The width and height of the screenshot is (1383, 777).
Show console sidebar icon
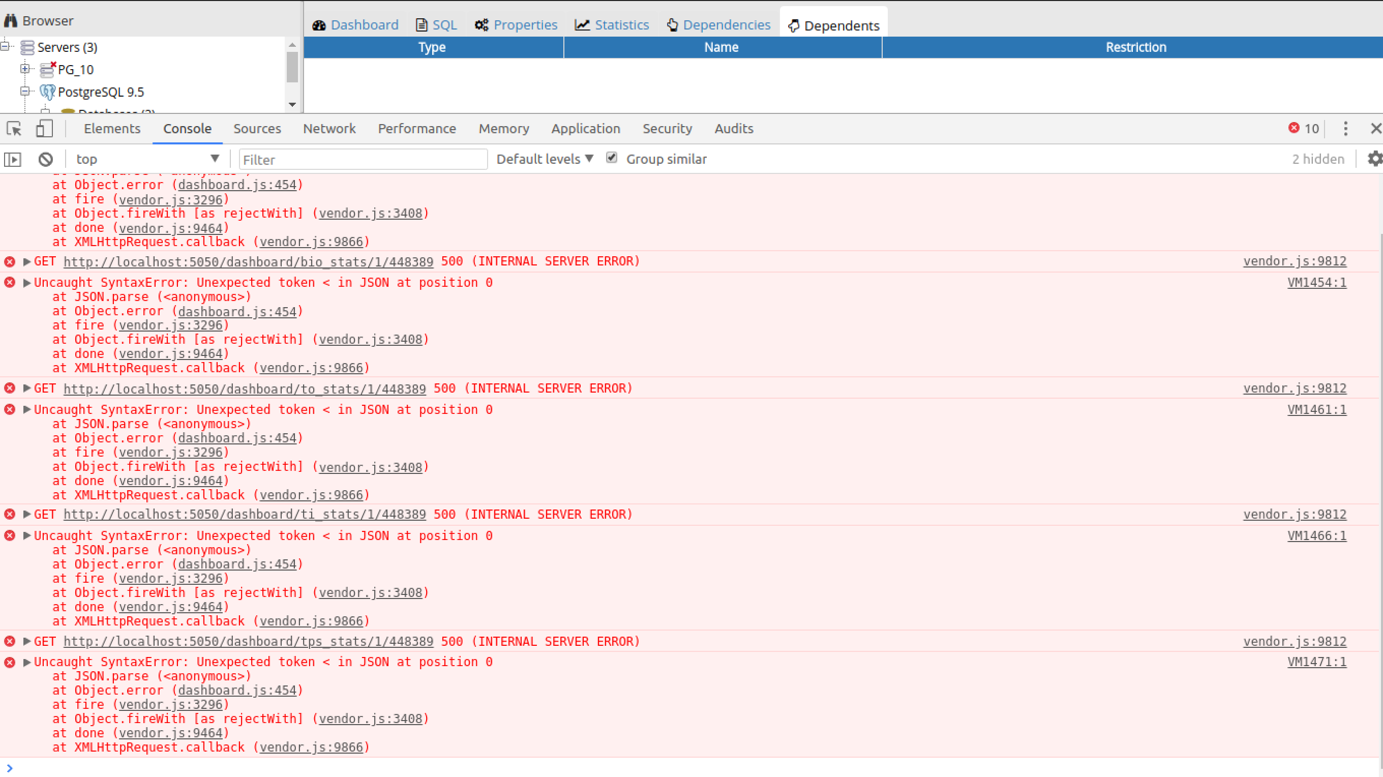13,160
